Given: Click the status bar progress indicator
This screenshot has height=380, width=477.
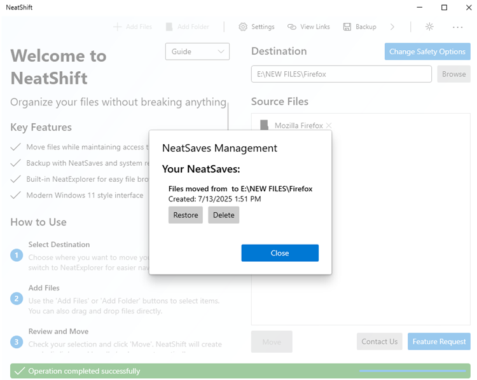Looking at the screenshot, I should pyautogui.click(x=413, y=371).
